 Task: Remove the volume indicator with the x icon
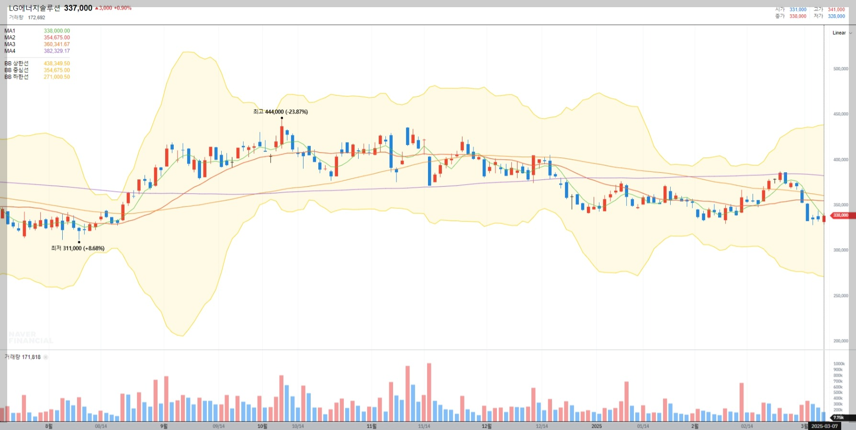(46, 357)
